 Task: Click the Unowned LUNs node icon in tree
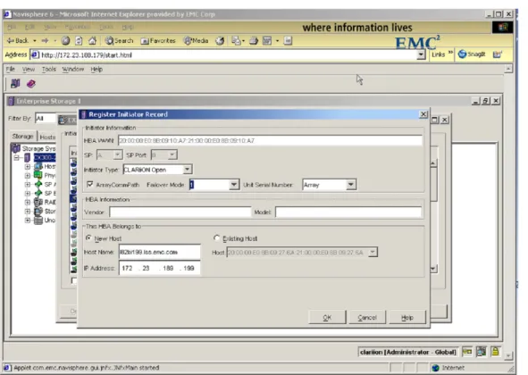coord(38,221)
